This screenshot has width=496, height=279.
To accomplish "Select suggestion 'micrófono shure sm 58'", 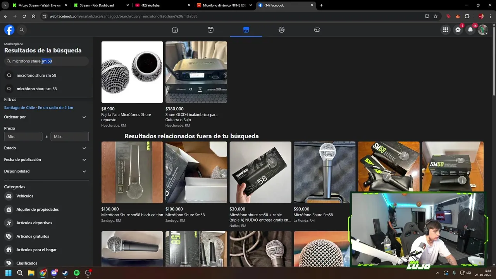I will (x=46, y=89).
